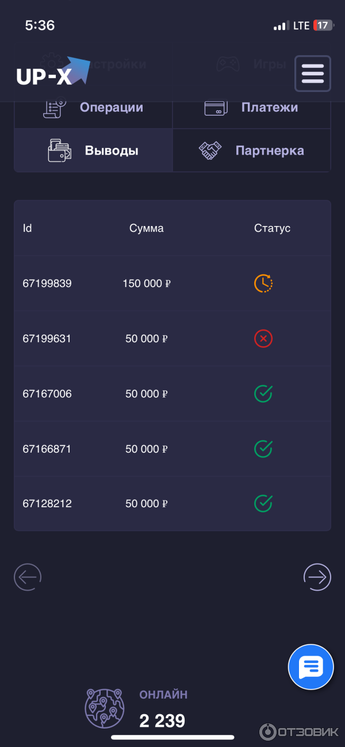Click the UP-X logo
Image resolution: width=345 pixels, height=747 pixels.
[53, 72]
